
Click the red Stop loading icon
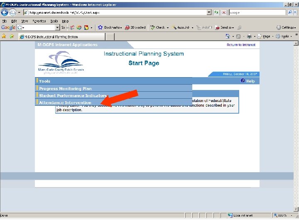pos(224,12)
